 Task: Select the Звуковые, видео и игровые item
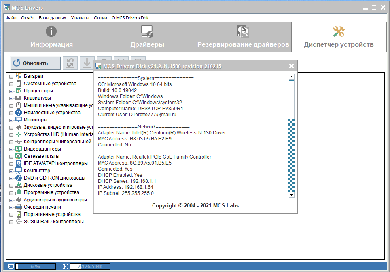tap(58, 127)
